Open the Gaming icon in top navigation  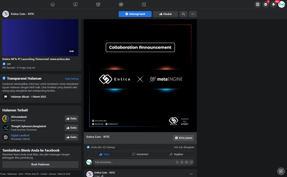[x=144, y=4]
